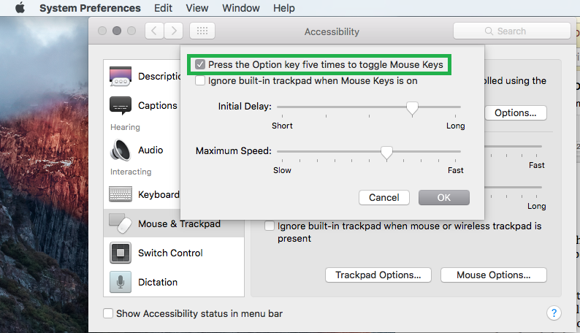Open the View menu
The height and width of the screenshot is (333, 580).
[196, 8]
